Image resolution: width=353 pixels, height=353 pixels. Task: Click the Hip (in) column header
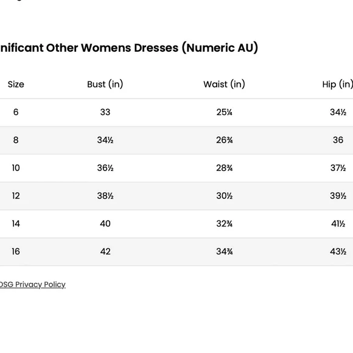pyautogui.click(x=337, y=85)
